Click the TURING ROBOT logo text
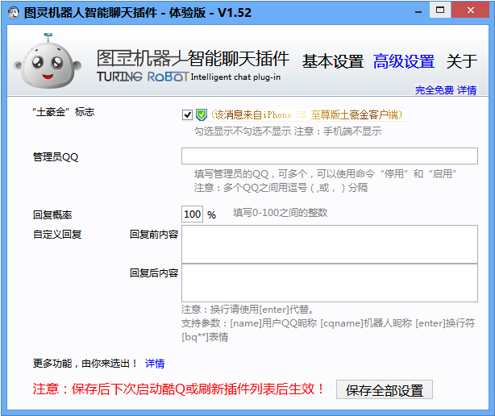This screenshot has width=495, height=416. coord(142,77)
